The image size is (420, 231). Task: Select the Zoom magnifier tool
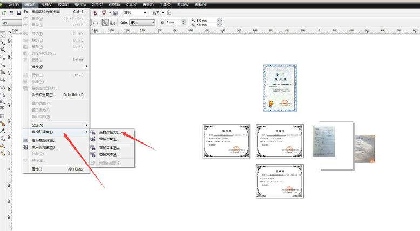tap(3, 57)
